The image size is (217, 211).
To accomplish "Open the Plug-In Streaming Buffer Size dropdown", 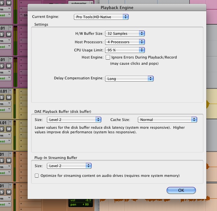I will (69, 166).
